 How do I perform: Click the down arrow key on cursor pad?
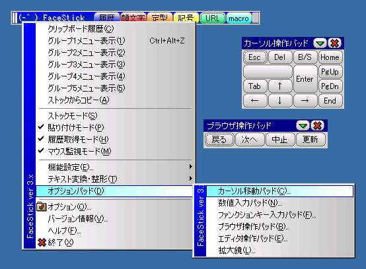(x=279, y=101)
